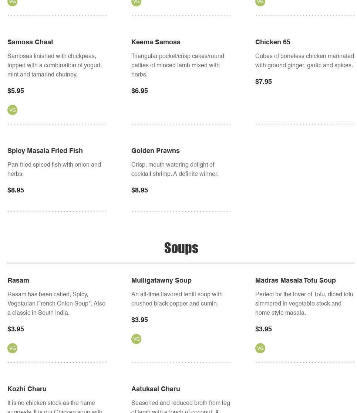Open the Aatukaal Charu title
The image size is (357, 413).
pos(156,389)
